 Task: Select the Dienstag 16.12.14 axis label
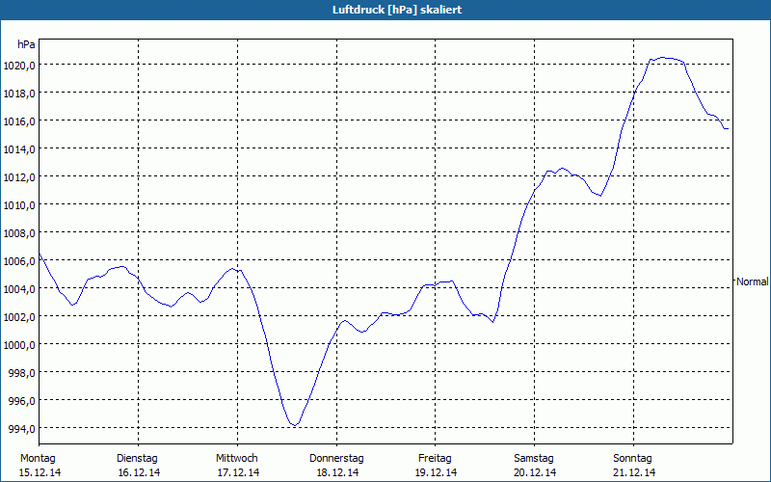[x=139, y=466]
